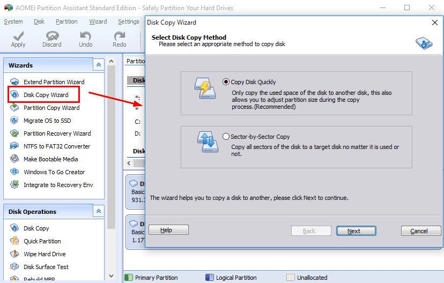444x283 pixels.
Task: Choose Disk Surface Test operation
Action: [46, 267]
